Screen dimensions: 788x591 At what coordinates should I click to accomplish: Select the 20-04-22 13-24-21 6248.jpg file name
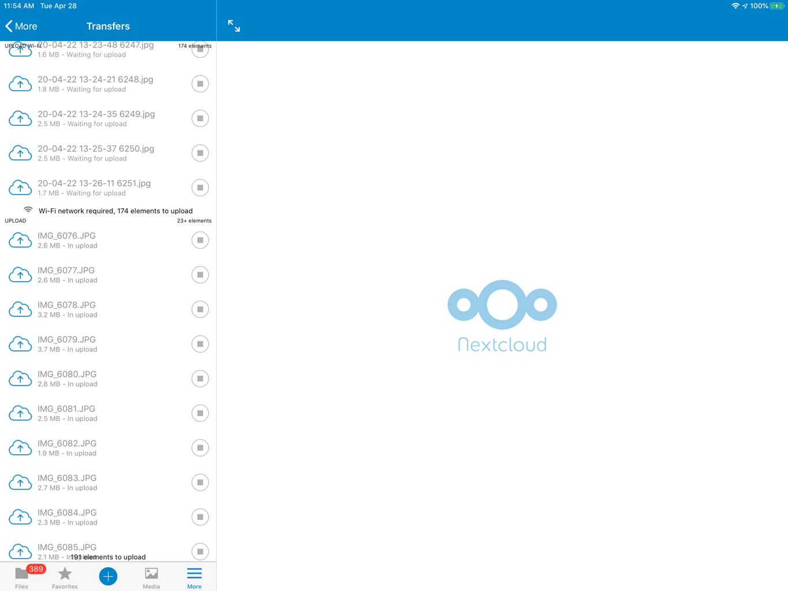pos(95,80)
